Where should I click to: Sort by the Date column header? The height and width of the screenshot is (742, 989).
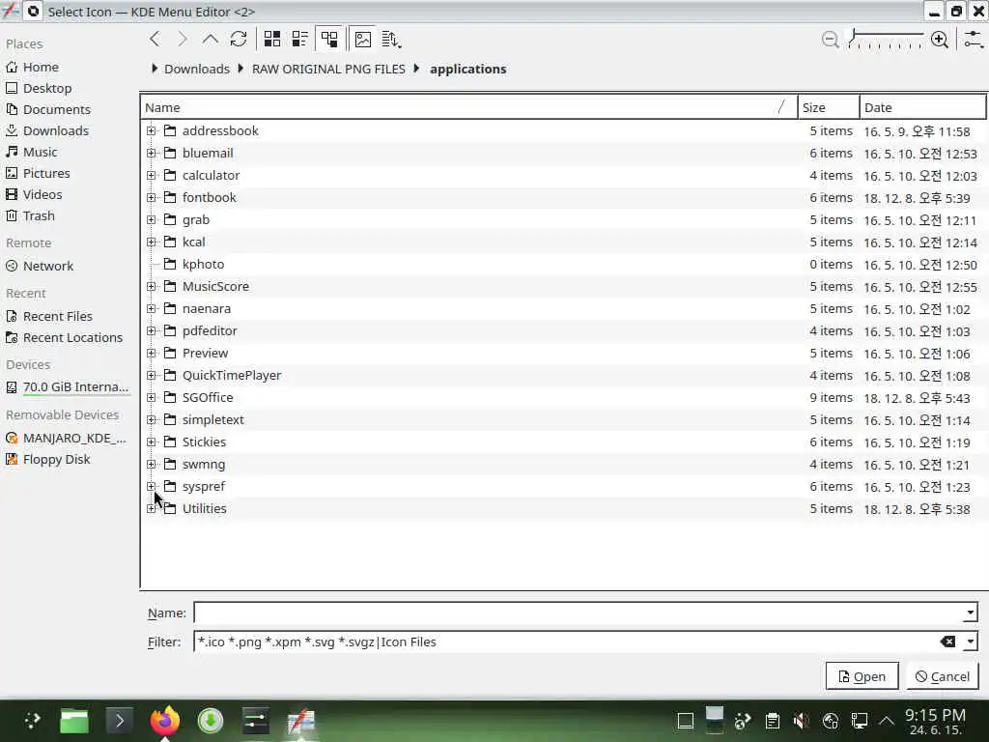tap(922, 107)
